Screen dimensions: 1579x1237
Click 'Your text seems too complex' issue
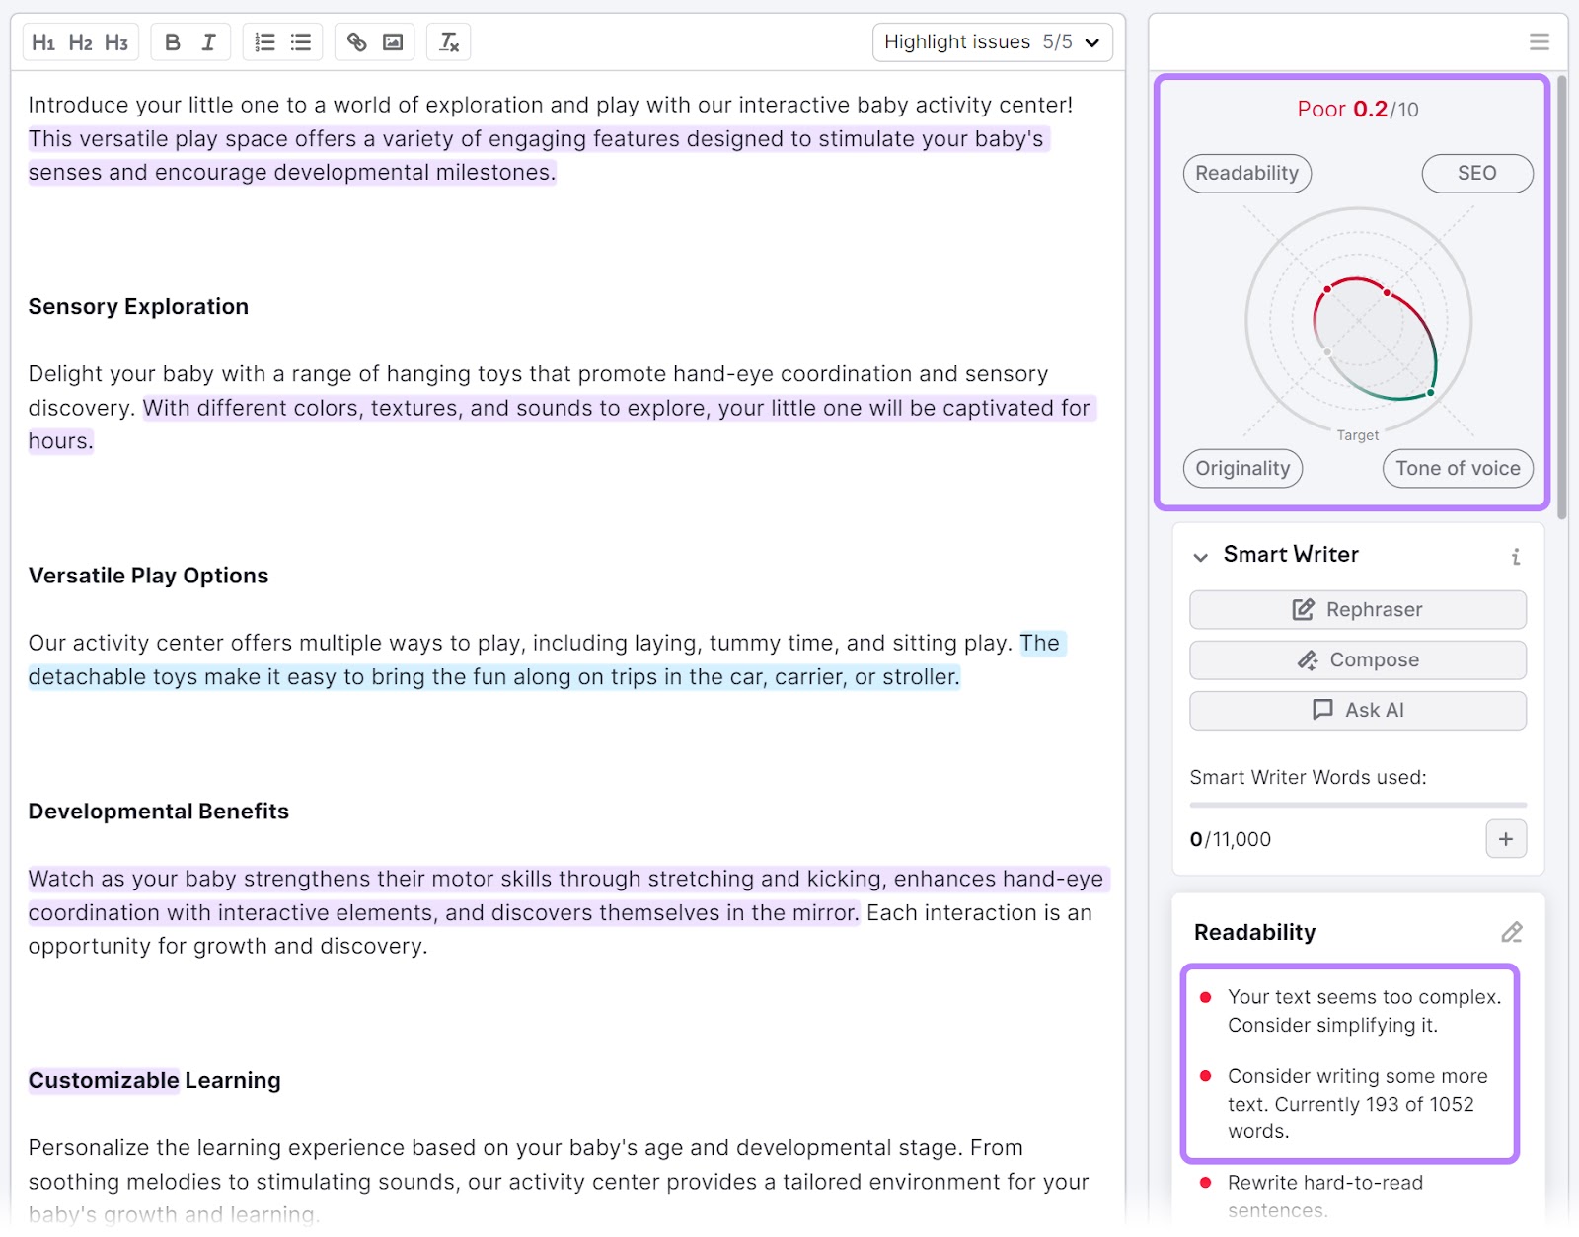click(1364, 1011)
